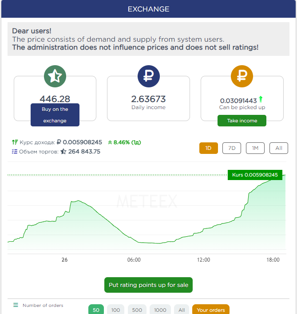The image size is (297, 314).
Task: Click the blue ruble Daily income icon
Action: coord(148,76)
